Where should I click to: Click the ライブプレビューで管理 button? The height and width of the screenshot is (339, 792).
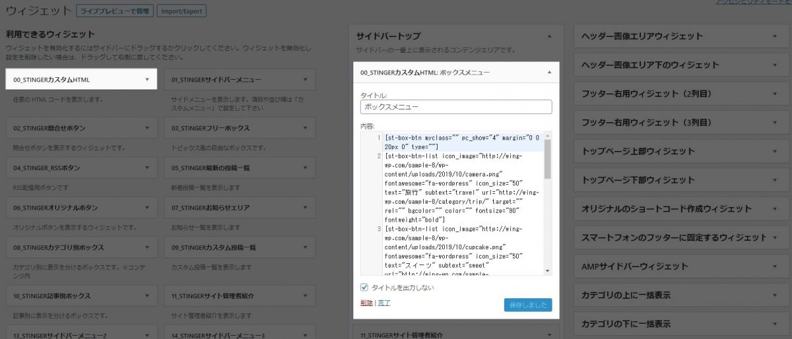pyautogui.click(x=115, y=11)
